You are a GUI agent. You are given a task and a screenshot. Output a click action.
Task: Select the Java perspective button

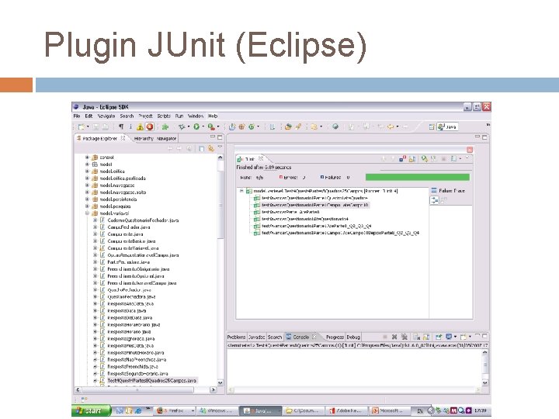(x=447, y=126)
